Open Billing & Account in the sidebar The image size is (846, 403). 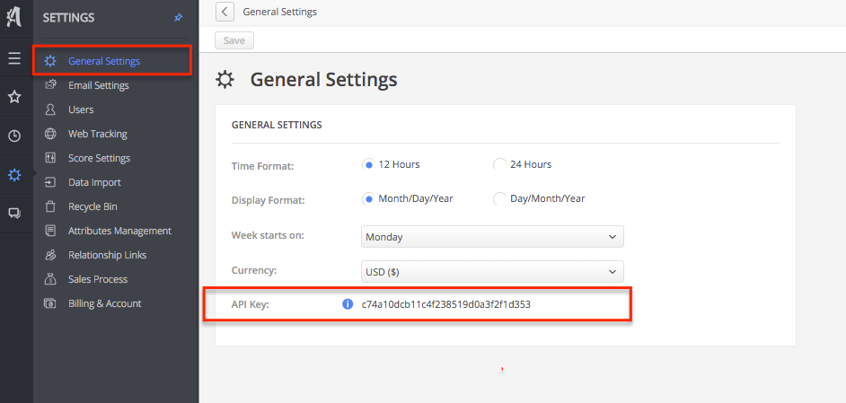[105, 303]
